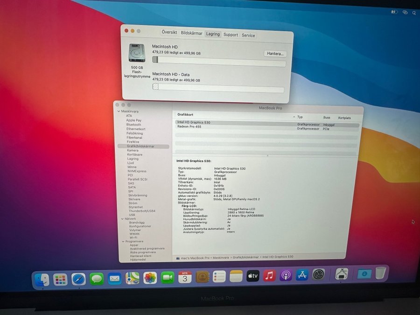Open the Music app in the Dock
This screenshot has height=315, width=420.
[269, 275]
